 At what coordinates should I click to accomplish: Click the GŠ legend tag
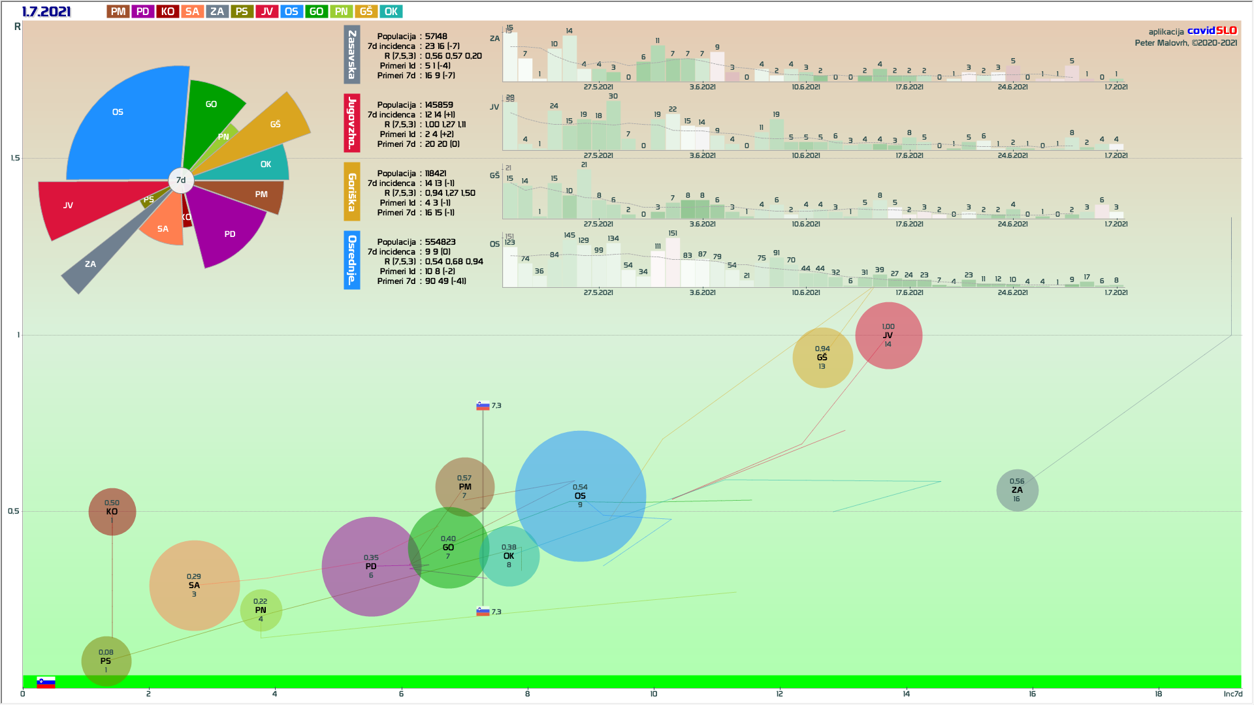coord(366,12)
